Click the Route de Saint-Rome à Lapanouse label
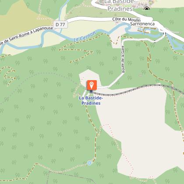The width and height of the screenshot is (184, 184). [26, 35]
